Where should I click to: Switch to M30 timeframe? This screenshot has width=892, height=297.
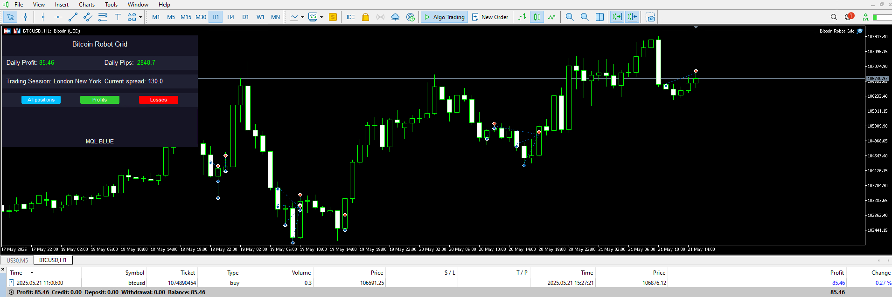coord(201,17)
